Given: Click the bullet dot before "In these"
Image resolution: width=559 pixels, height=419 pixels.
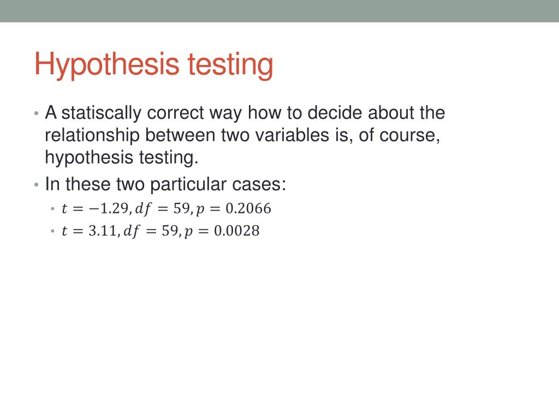Looking at the screenshot, I should pyautogui.click(x=37, y=185).
